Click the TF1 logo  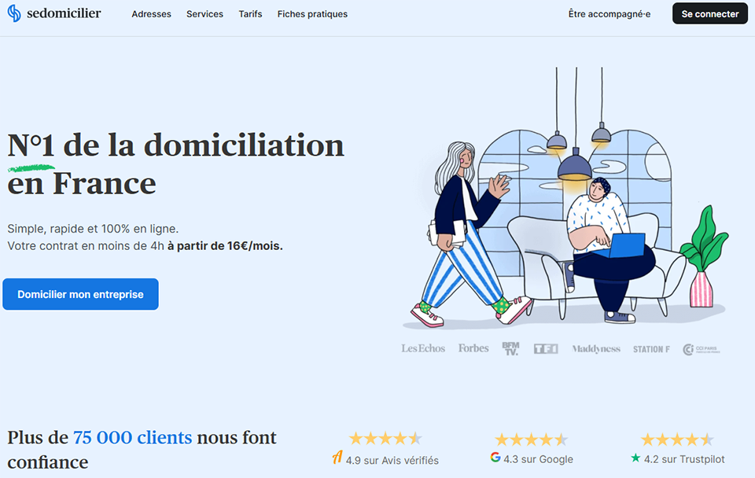pyautogui.click(x=546, y=347)
